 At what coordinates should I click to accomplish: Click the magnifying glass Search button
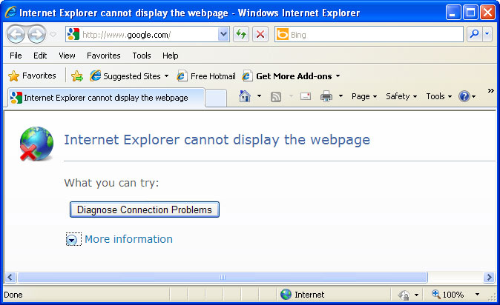(475, 34)
